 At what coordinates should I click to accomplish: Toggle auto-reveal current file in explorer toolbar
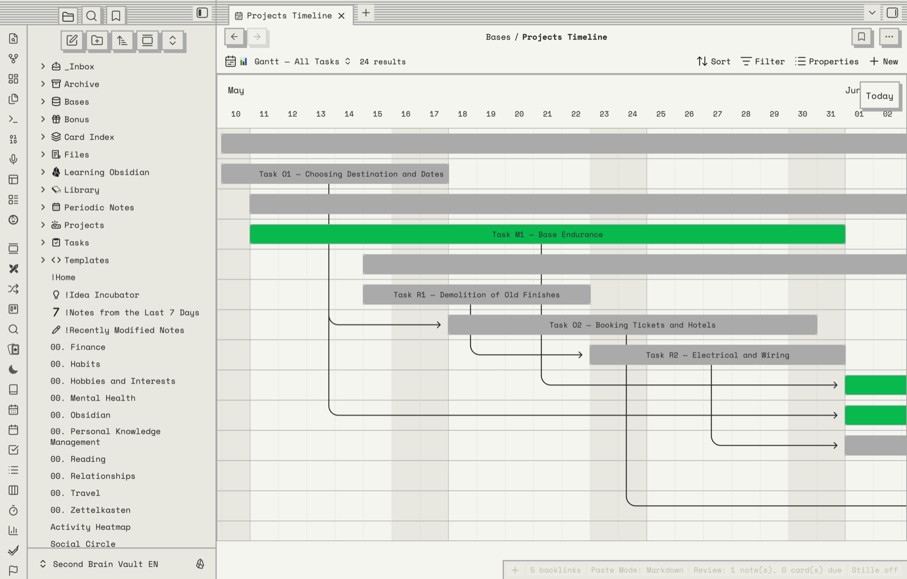click(x=147, y=40)
